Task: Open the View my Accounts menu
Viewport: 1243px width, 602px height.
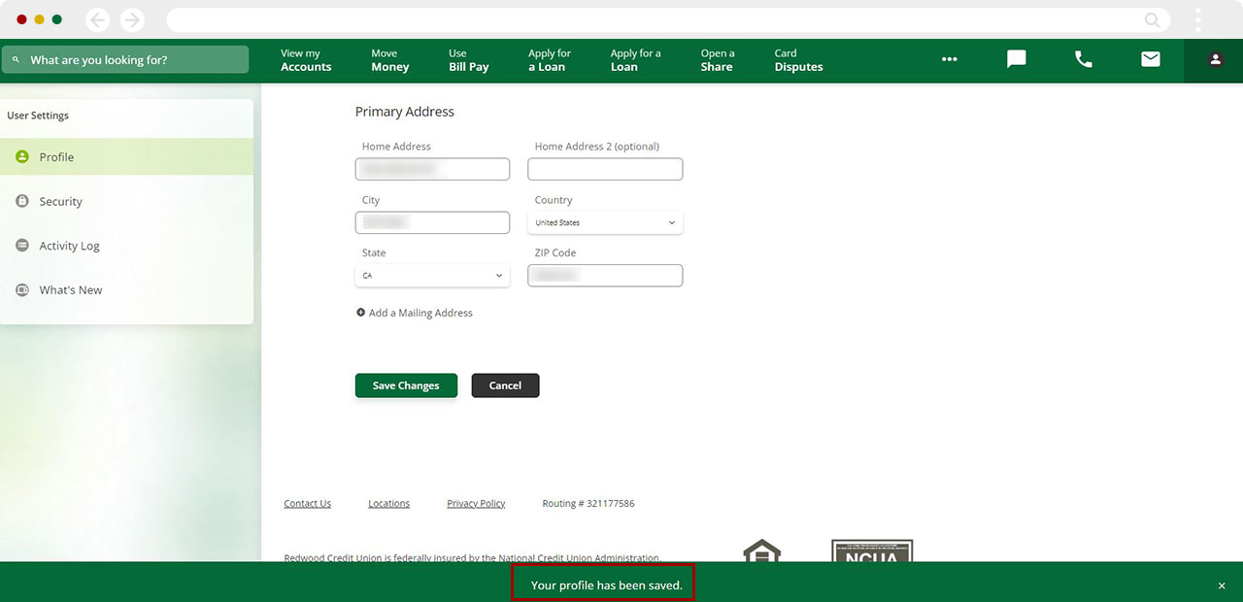Action: pyautogui.click(x=306, y=60)
